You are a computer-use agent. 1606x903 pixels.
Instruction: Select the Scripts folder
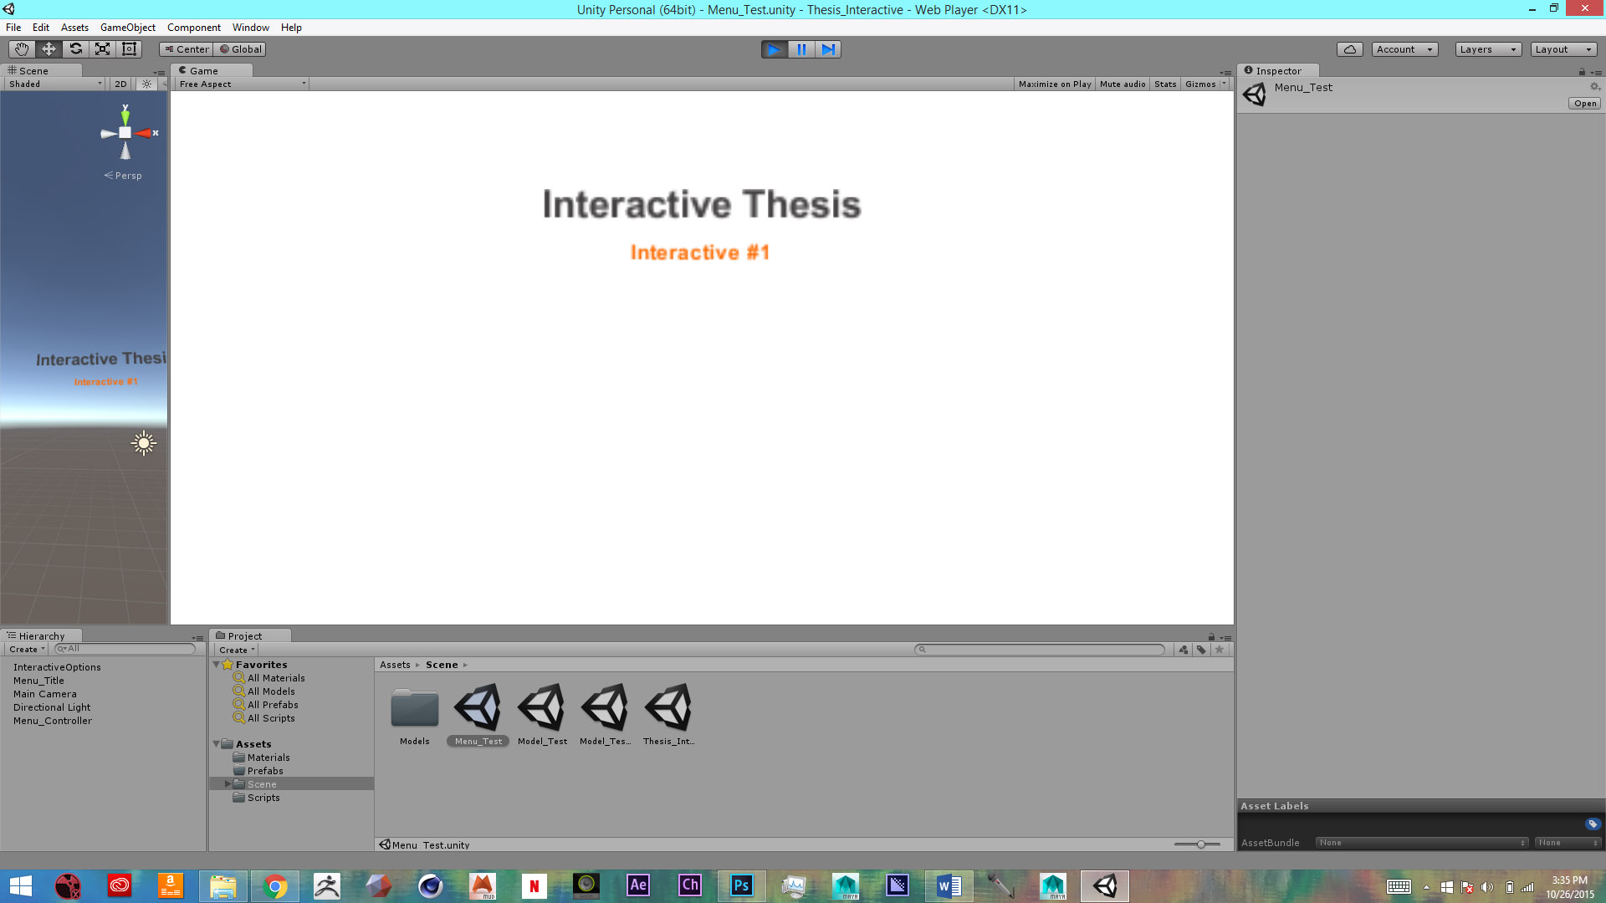263,798
